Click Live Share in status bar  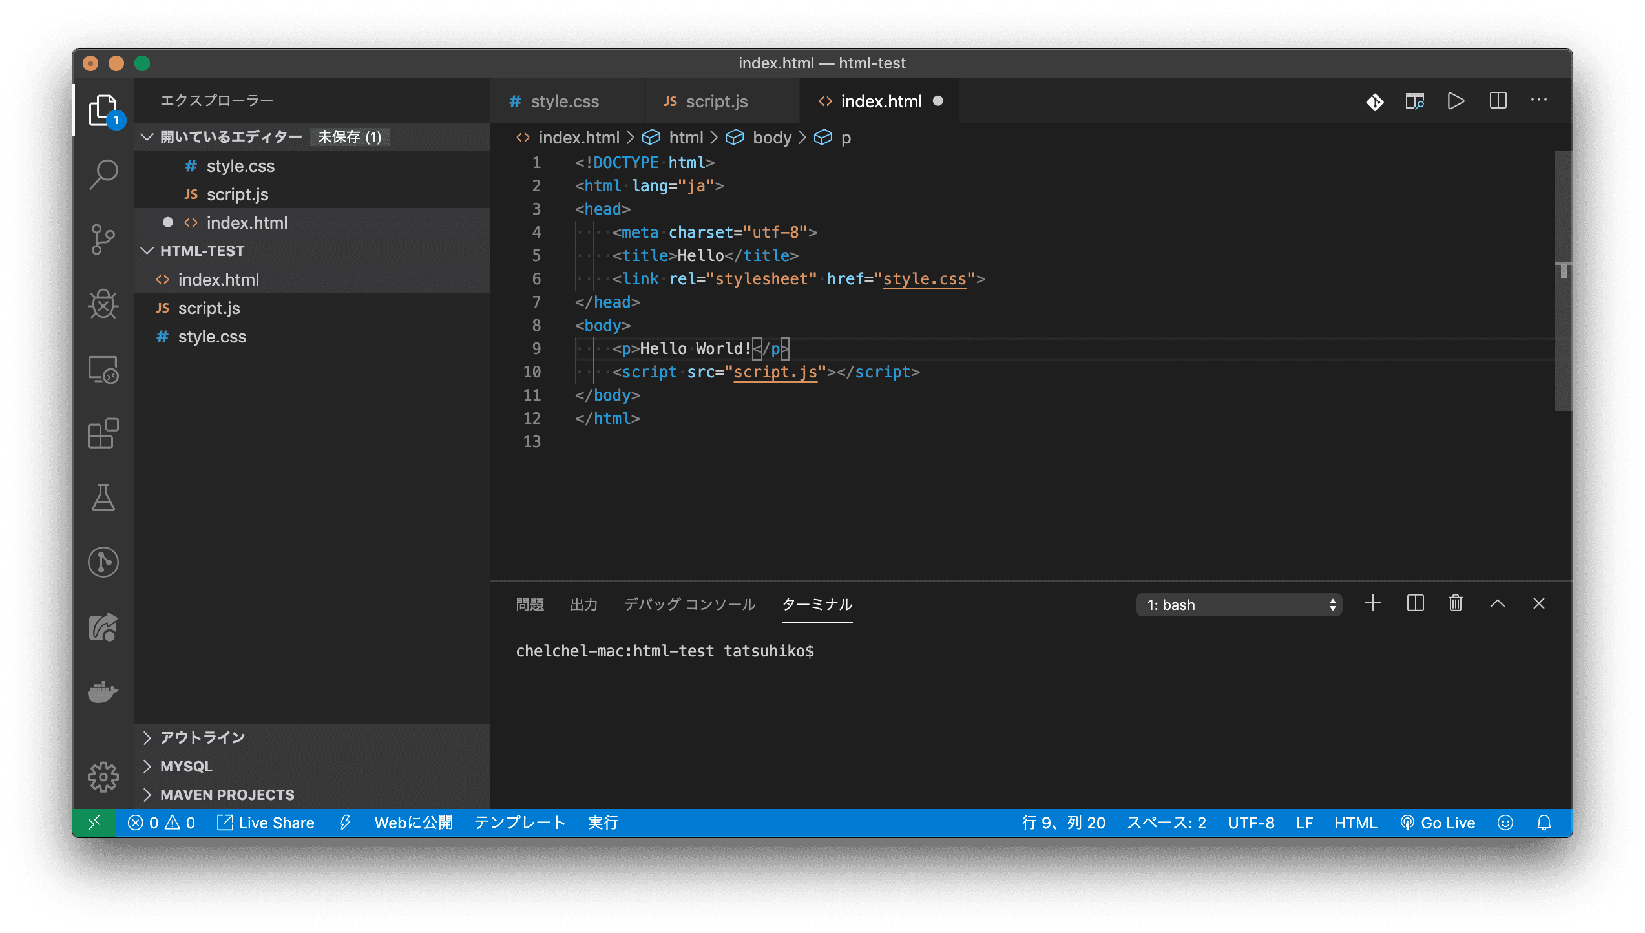click(x=266, y=823)
